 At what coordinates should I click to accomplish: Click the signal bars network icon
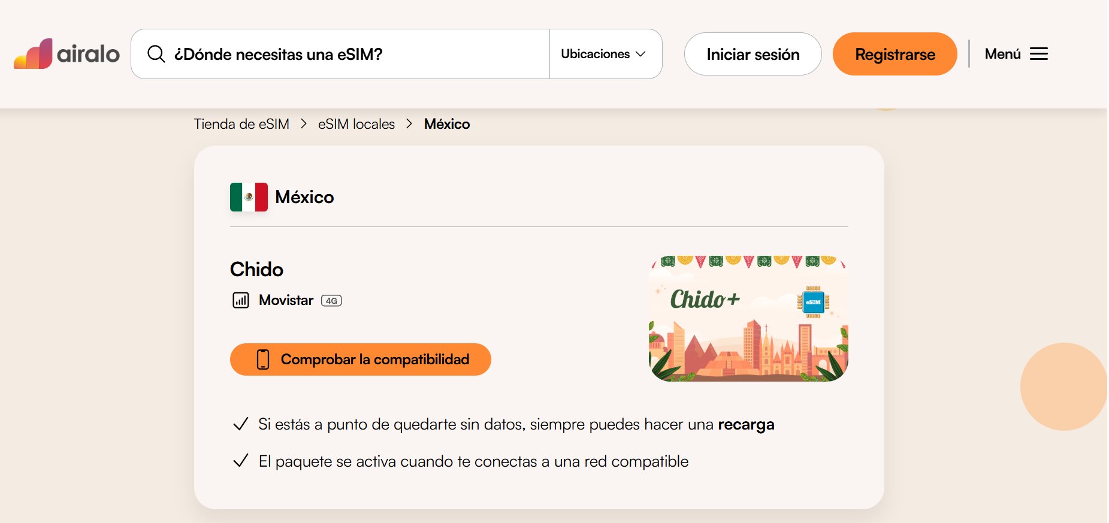241,300
